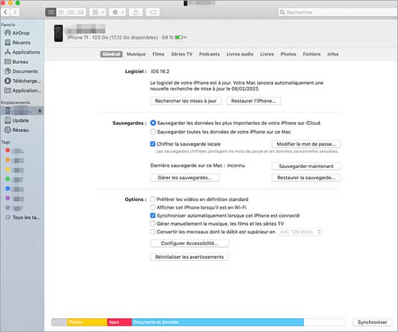Switch to gallery view in toolbar
This screenshot has height=332, width=398.
81,12
